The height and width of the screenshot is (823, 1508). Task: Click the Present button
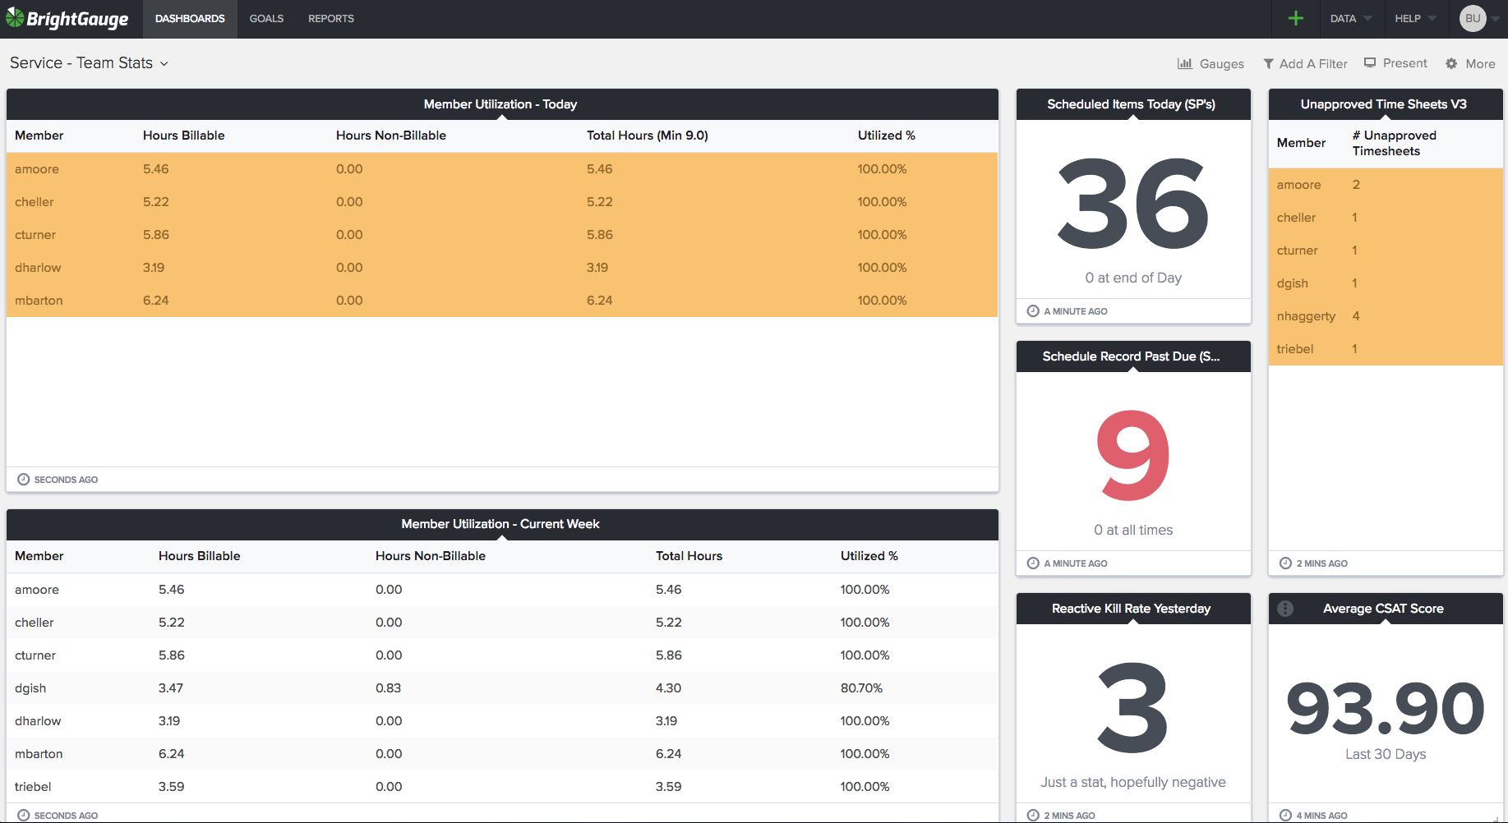tap(1395, 63)
